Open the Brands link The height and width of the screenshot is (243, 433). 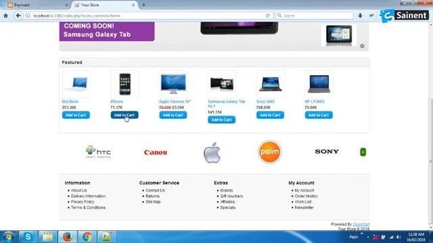pos(227,190)
